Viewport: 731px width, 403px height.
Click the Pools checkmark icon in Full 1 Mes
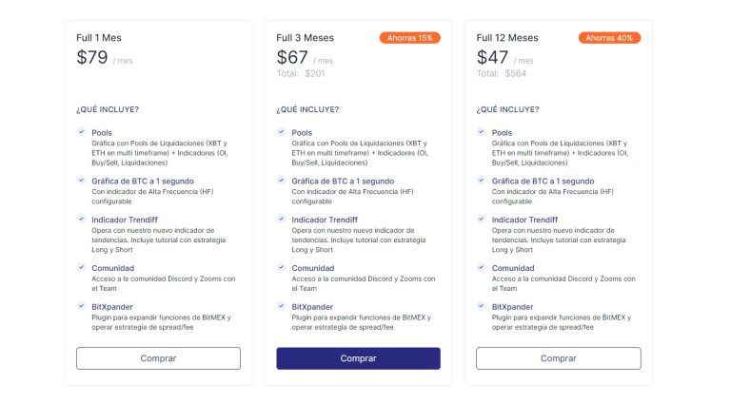(81, 132)
